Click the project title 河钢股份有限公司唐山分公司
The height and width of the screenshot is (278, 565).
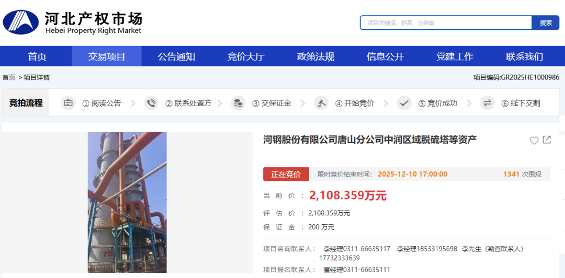[370, 140]
